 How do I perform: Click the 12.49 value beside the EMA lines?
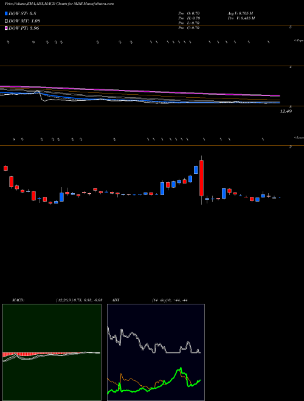coord(286,111)
